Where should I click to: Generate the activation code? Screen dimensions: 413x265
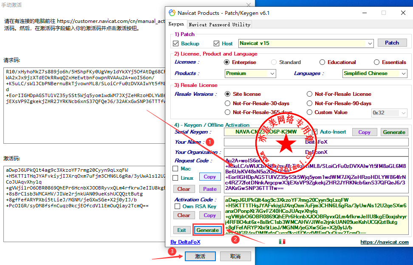(208, 230)
